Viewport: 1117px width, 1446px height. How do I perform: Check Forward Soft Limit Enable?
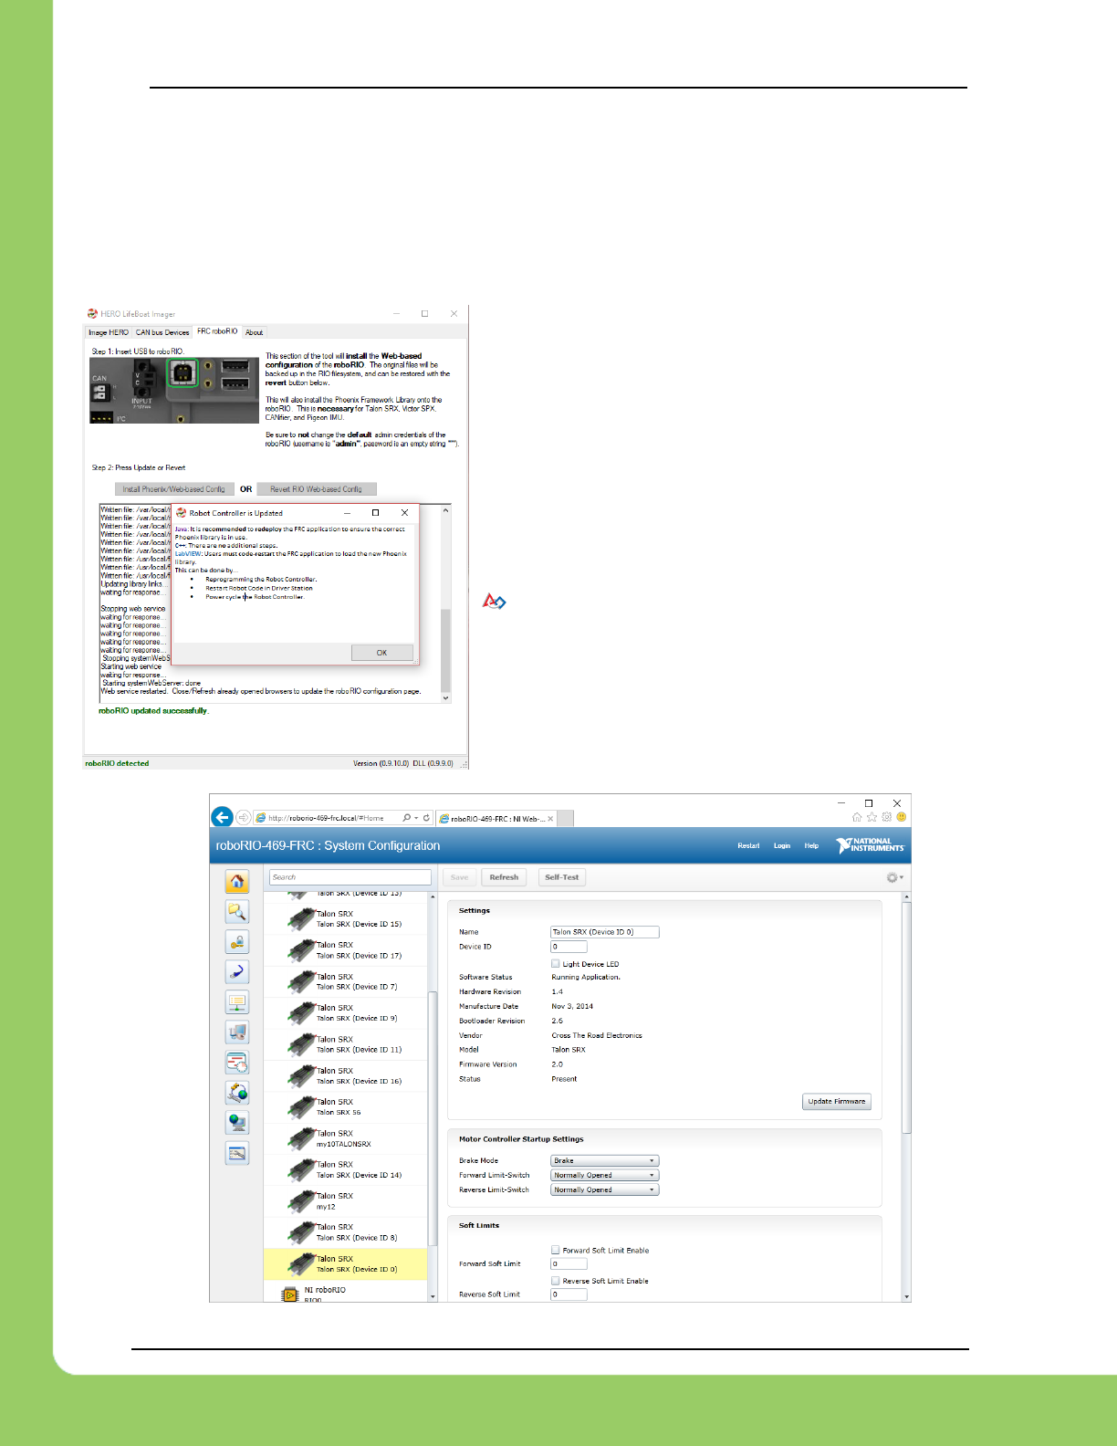pos(555,1250)
